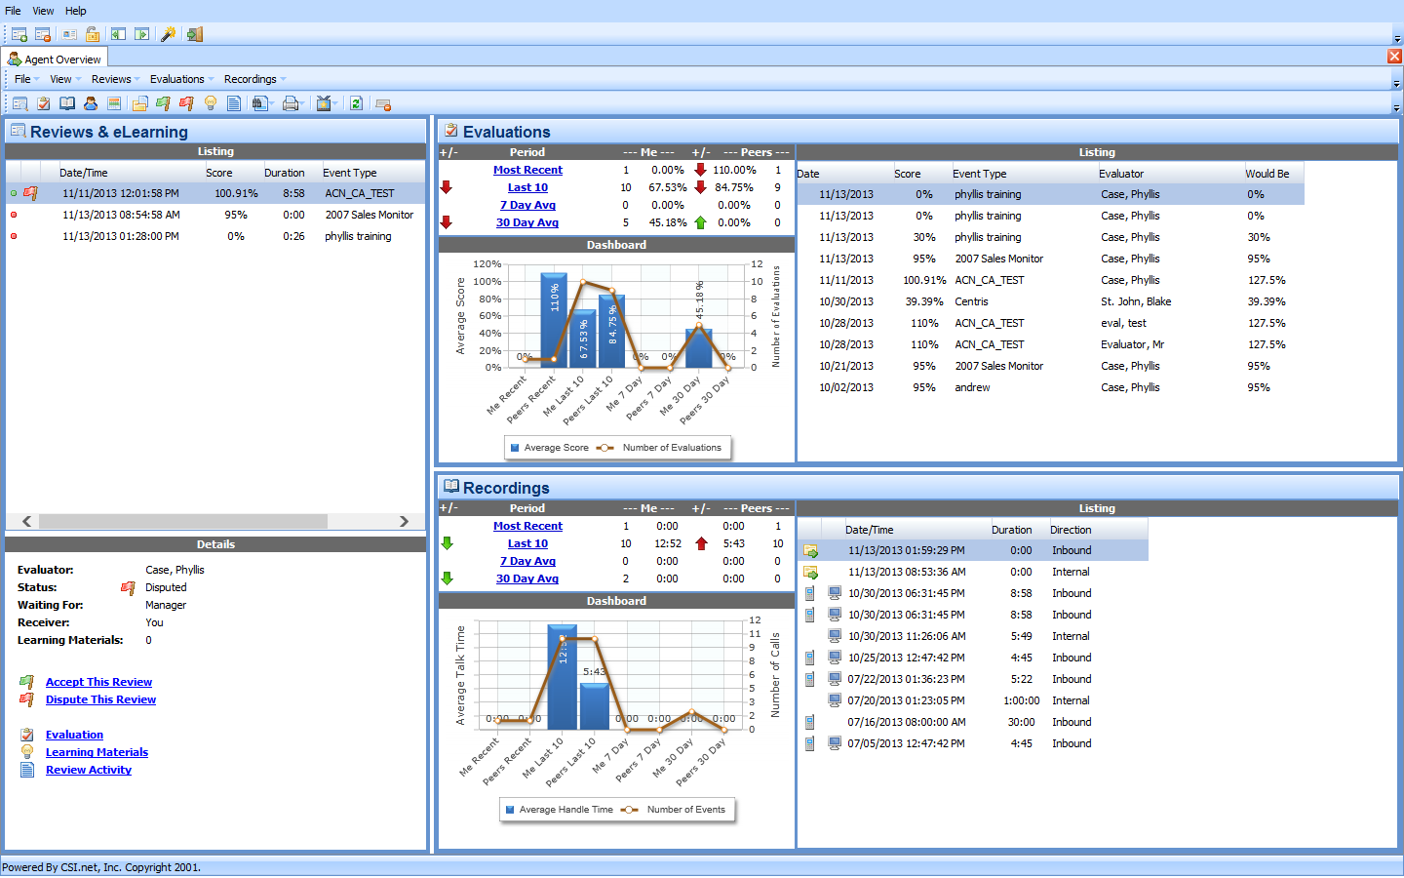
Task: Click the Accept This Review link
Action: [x=98, y=682]
